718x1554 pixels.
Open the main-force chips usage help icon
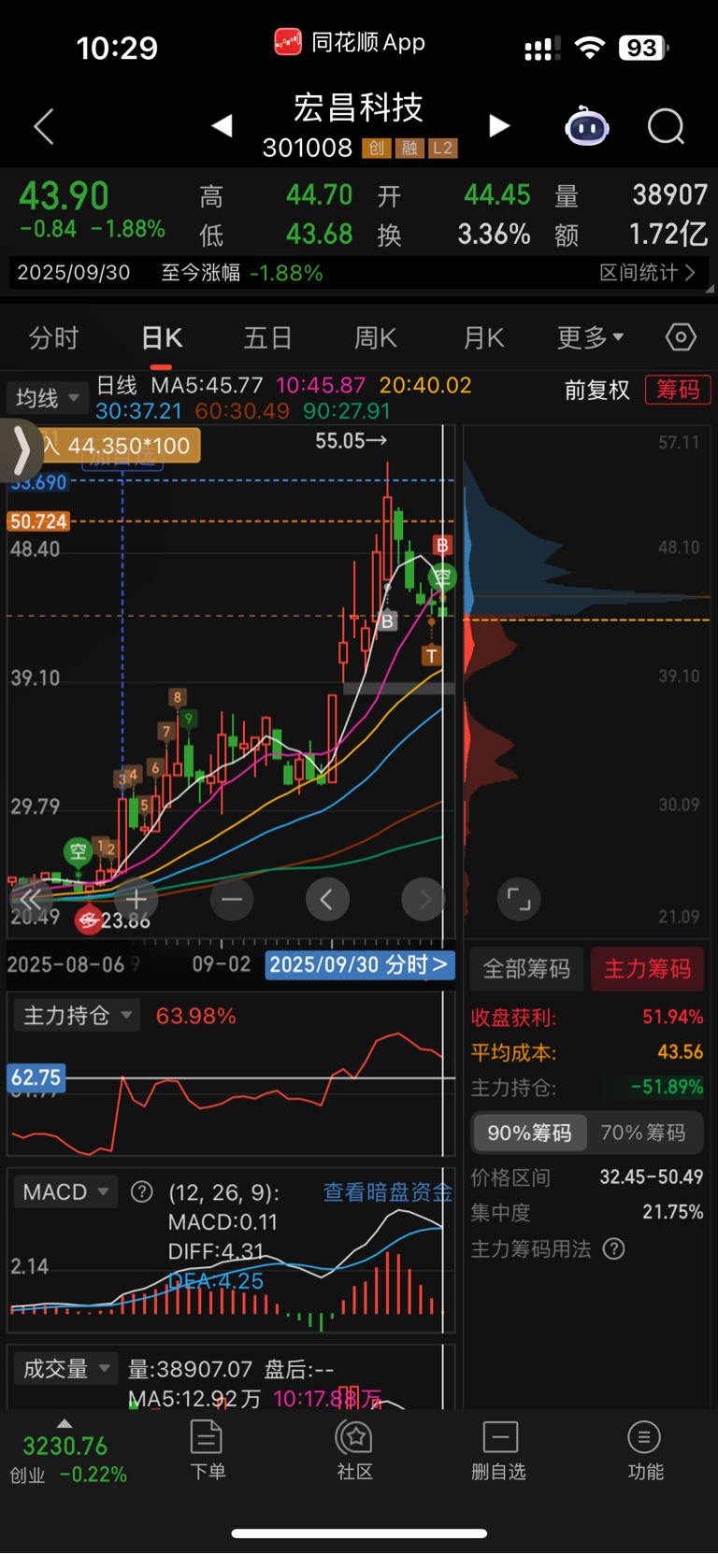click(613, 1248)
